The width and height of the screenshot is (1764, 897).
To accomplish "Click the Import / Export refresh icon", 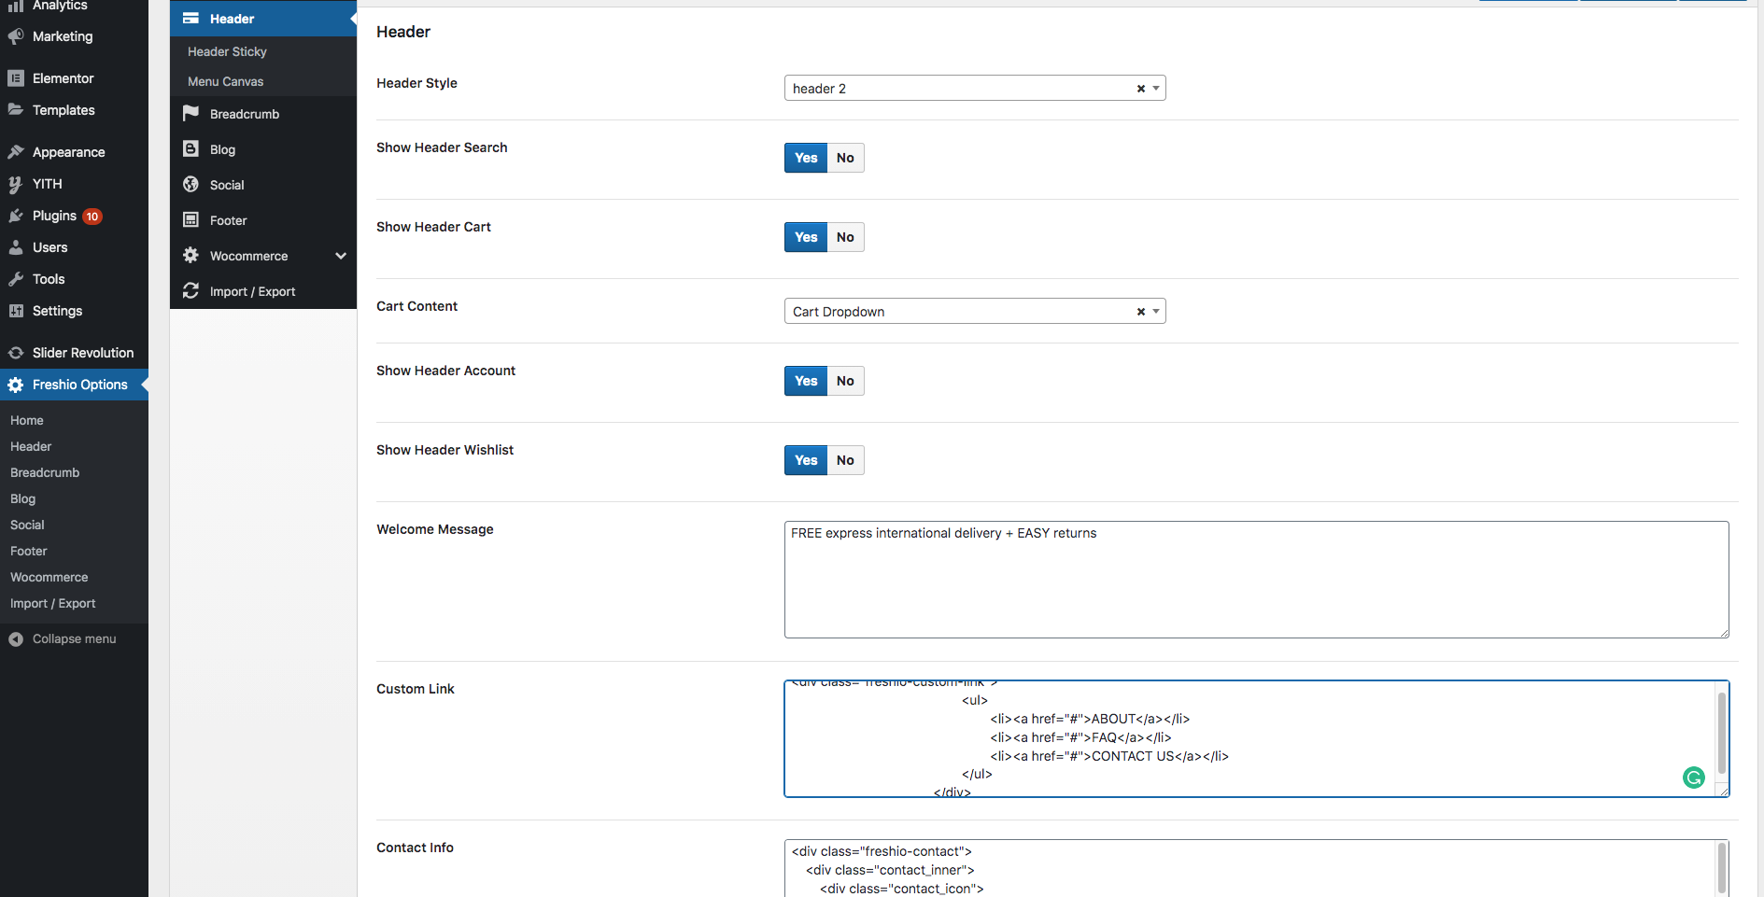I will click(191, 291).
